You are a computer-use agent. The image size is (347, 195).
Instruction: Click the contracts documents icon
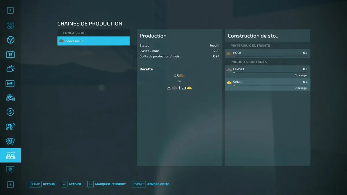coord(10,141)
